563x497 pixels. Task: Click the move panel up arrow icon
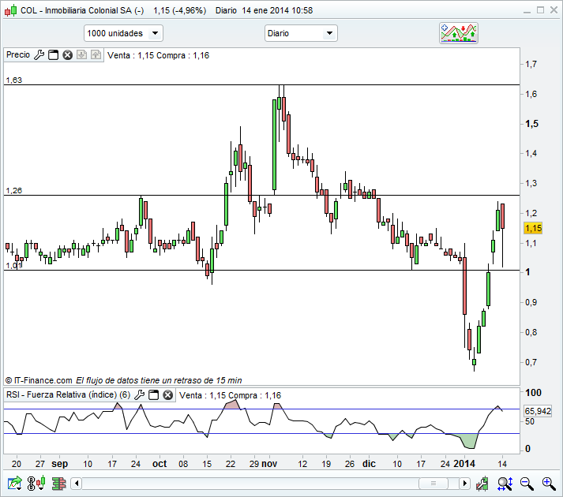pos(81,55)
